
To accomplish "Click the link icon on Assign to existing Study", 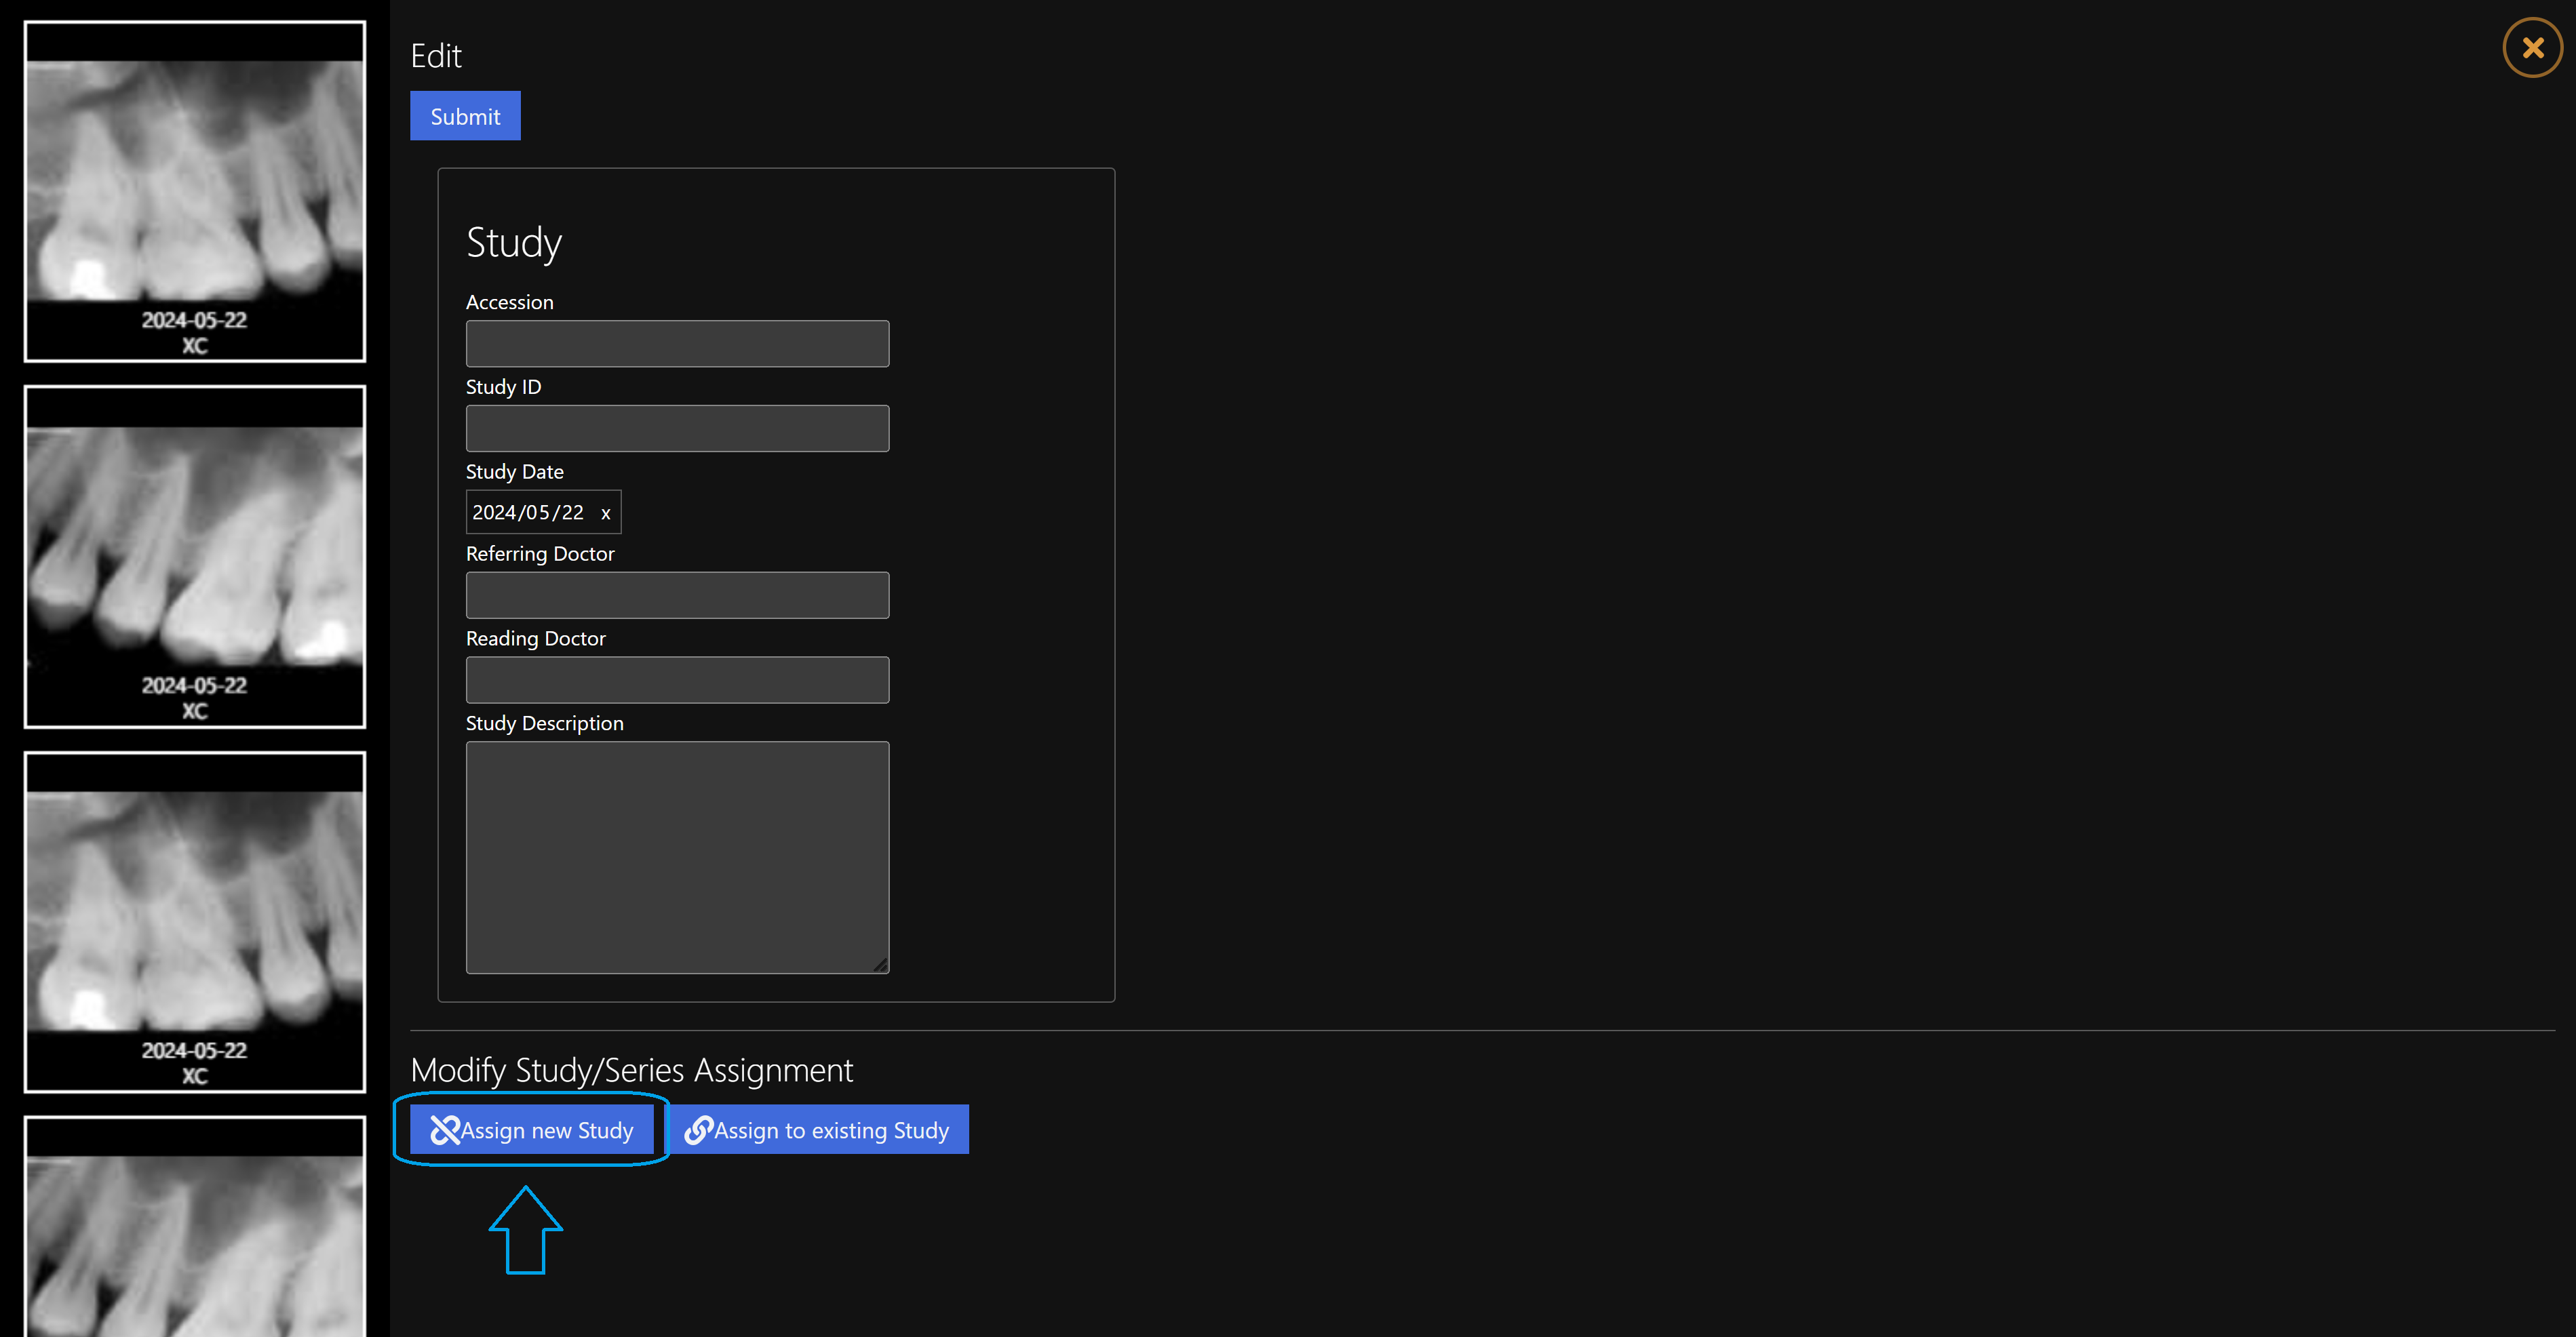I will click(698, 1130).
